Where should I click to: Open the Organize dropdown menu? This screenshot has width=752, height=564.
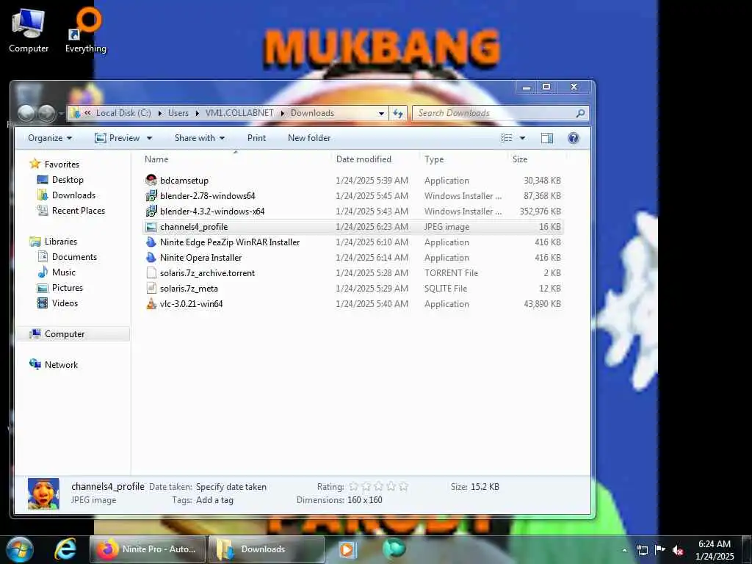click(x=50, y=138)
